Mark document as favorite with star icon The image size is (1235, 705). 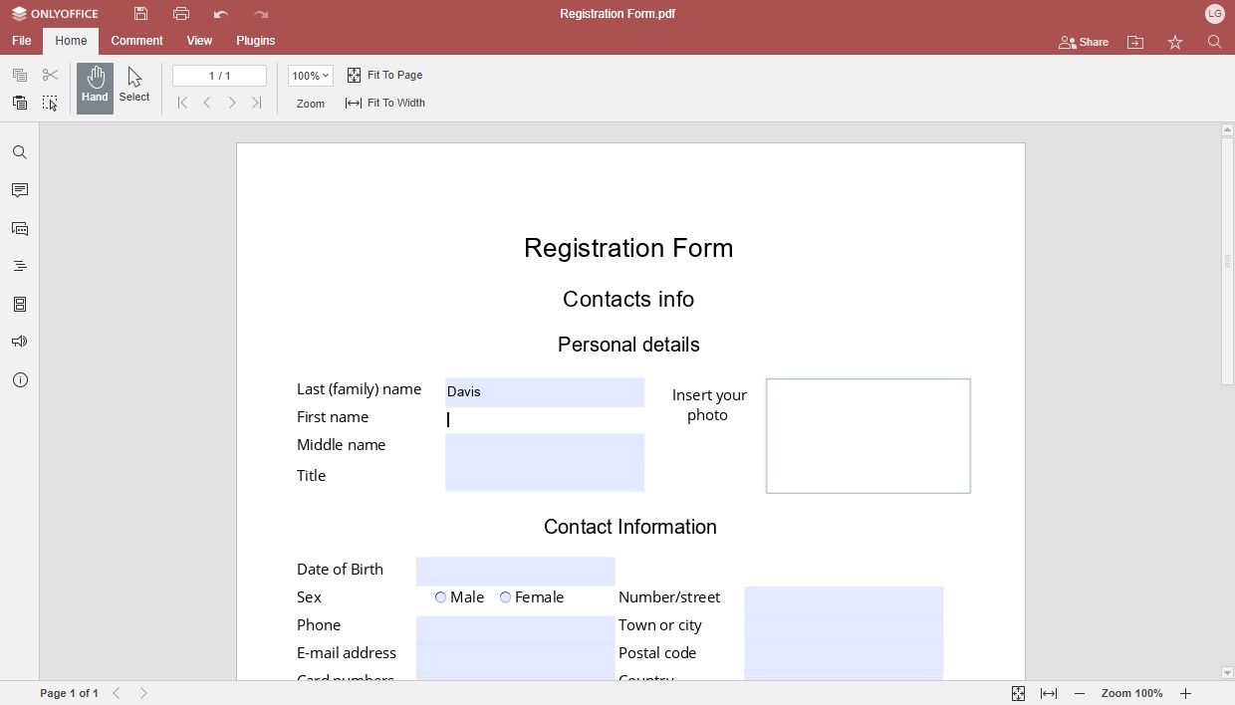tap(1175, 42)
